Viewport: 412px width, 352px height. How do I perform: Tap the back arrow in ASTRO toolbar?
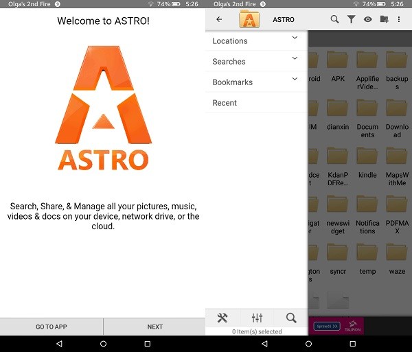pyautogui.click(x=219, y=19)
